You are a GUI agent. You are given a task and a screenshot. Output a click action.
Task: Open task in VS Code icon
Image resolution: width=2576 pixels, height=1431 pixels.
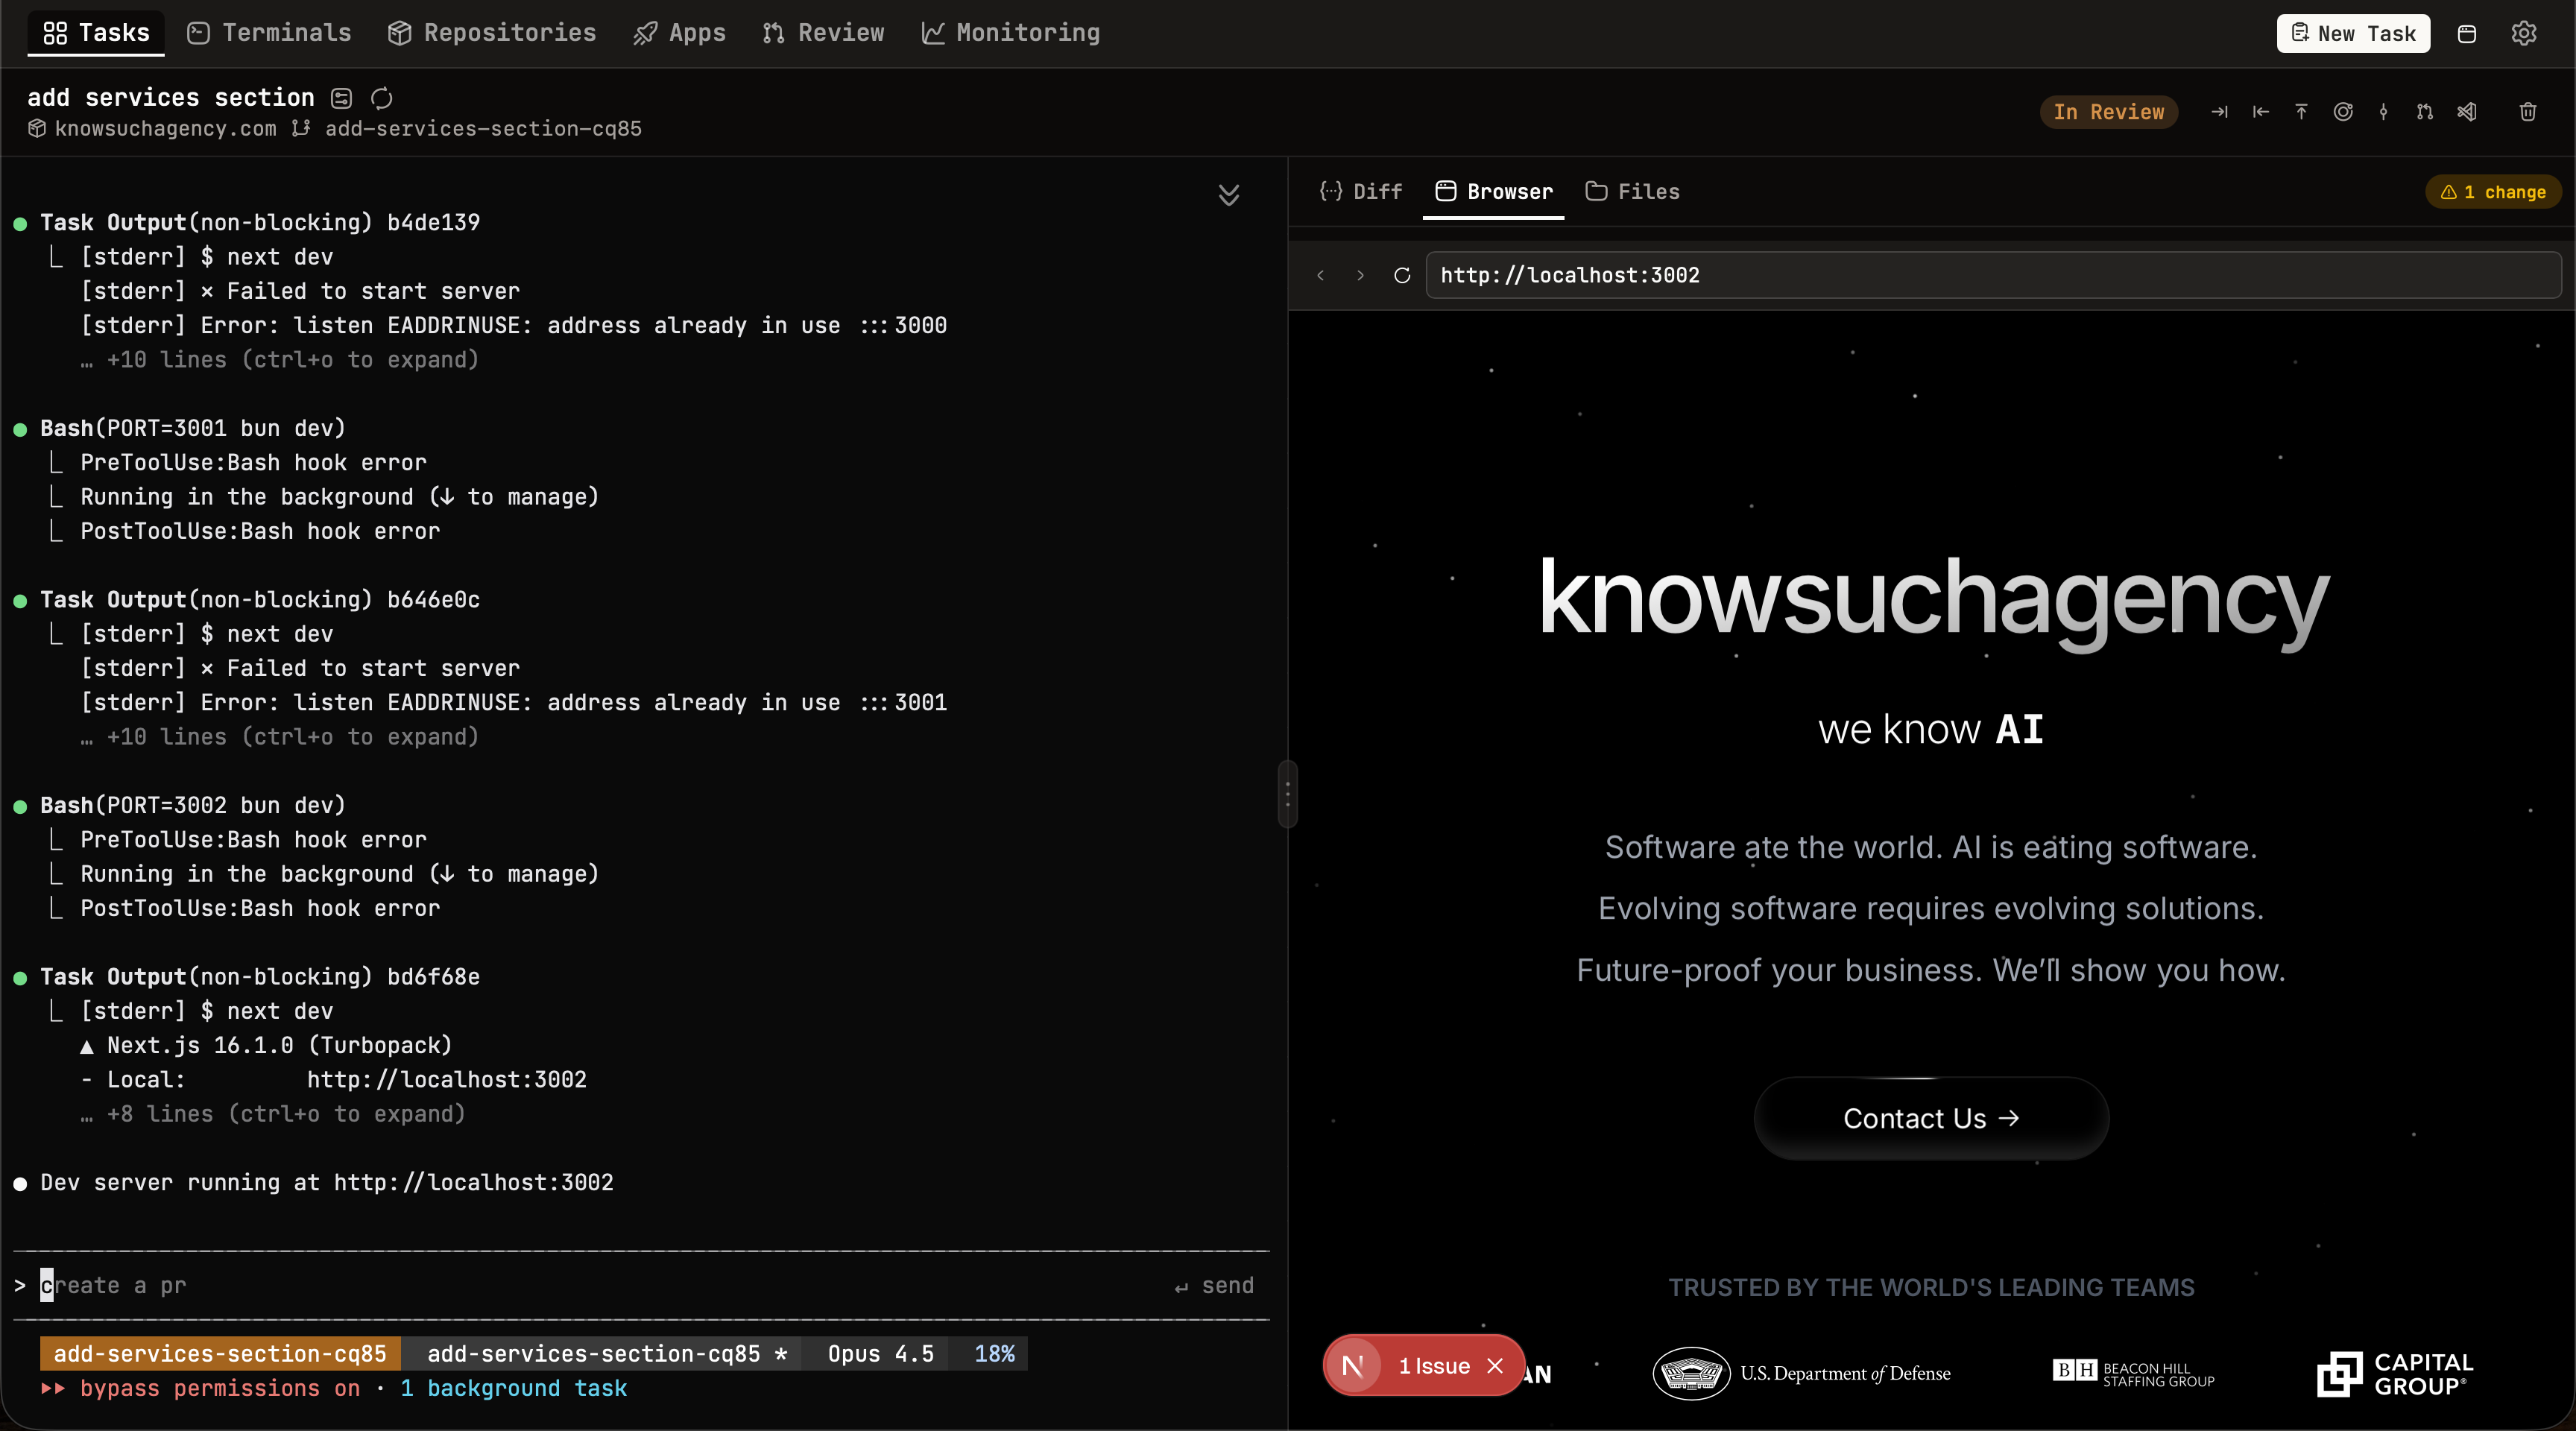pos(2467,111)
